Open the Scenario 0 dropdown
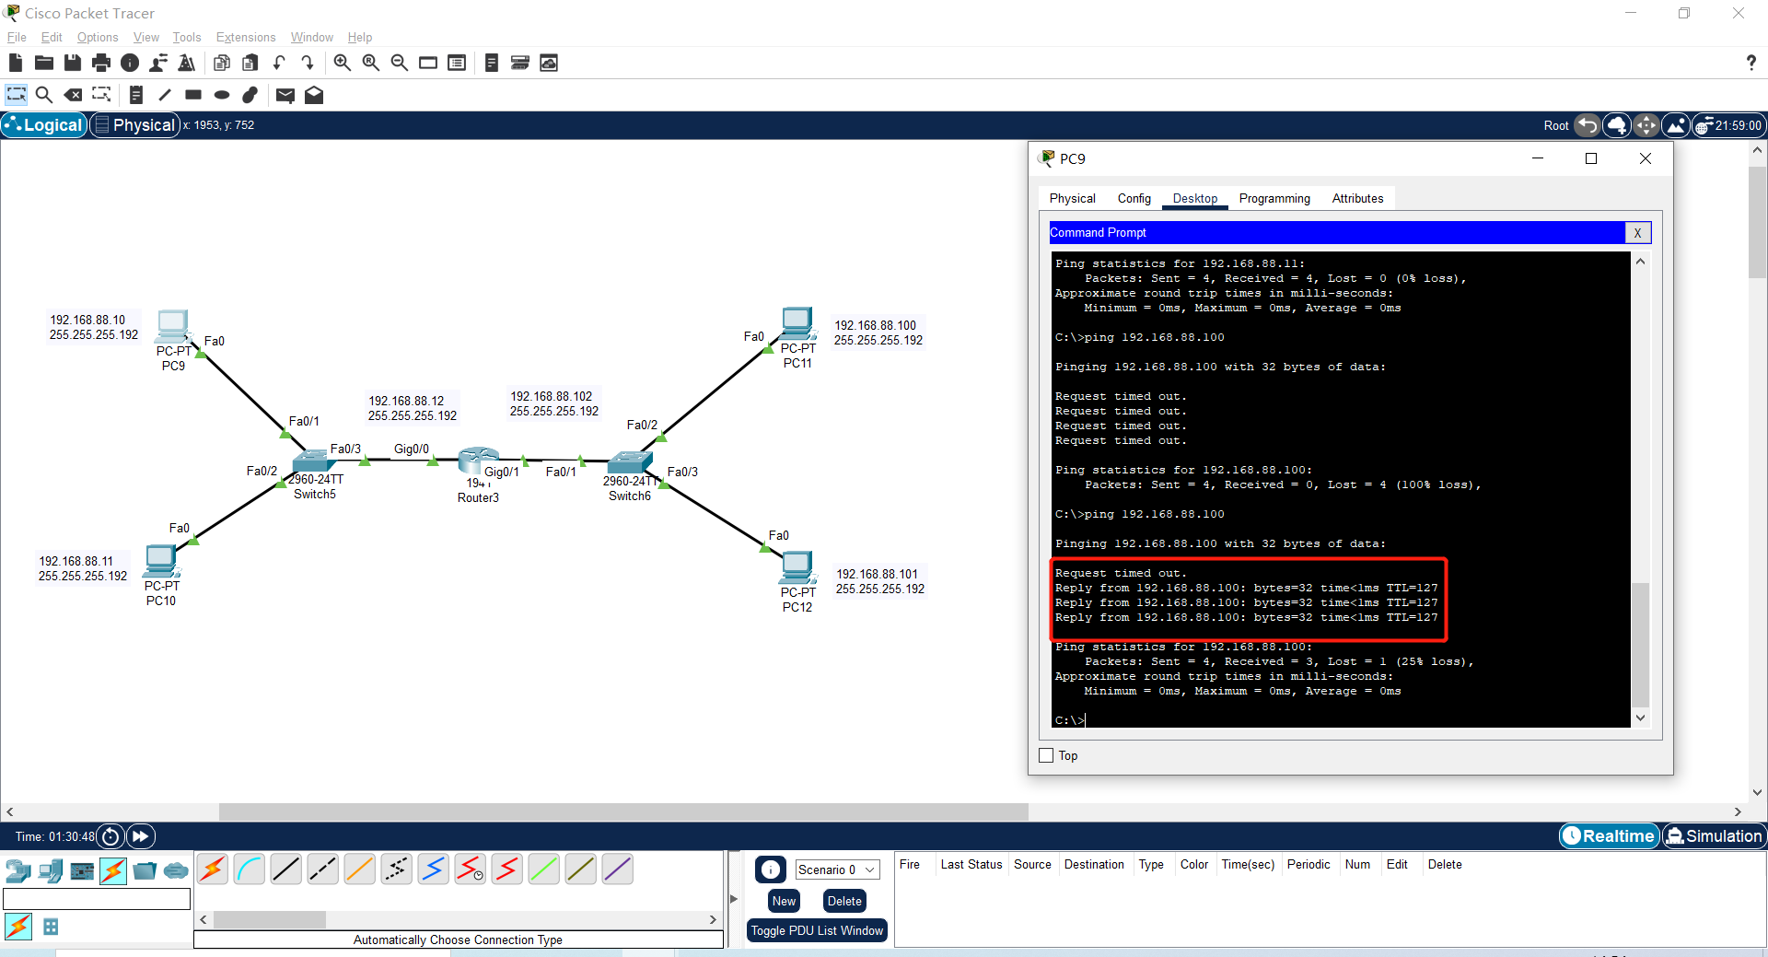 (837, 869)
